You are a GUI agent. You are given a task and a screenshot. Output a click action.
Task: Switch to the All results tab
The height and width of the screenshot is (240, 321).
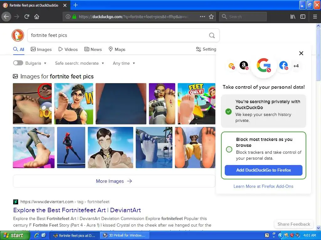click(x=18, y=49)
